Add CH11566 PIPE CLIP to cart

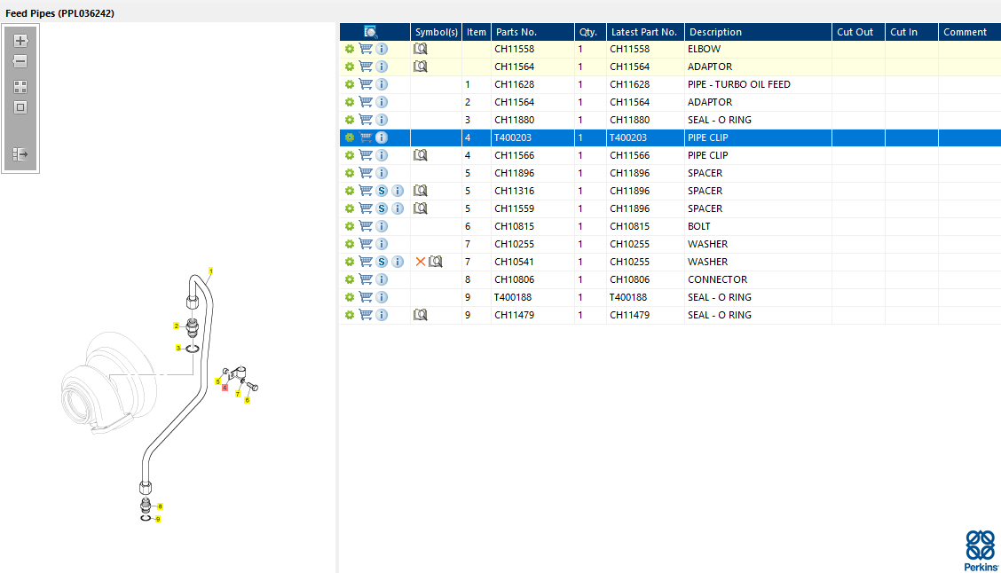click(366, 155)
